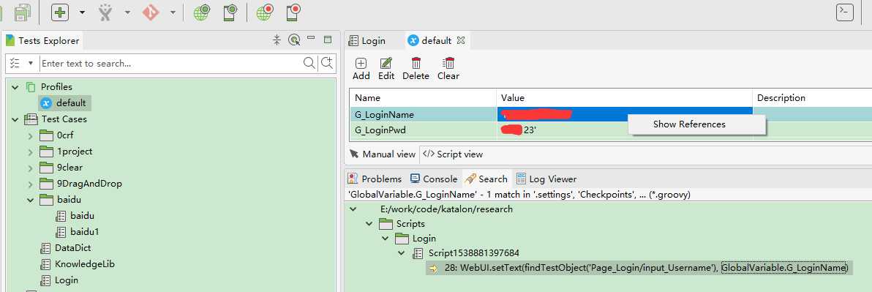Screen dimensions: 872x292
Task: Open the dropdown arrow beside the Git icon
Action: click(x=173, y=12)
